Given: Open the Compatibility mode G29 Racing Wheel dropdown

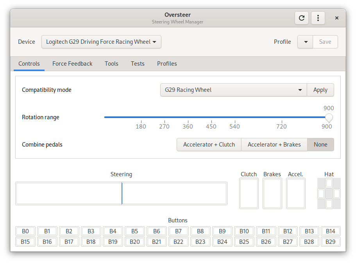Looking at the screenshot, I should [x=233, y=90].
